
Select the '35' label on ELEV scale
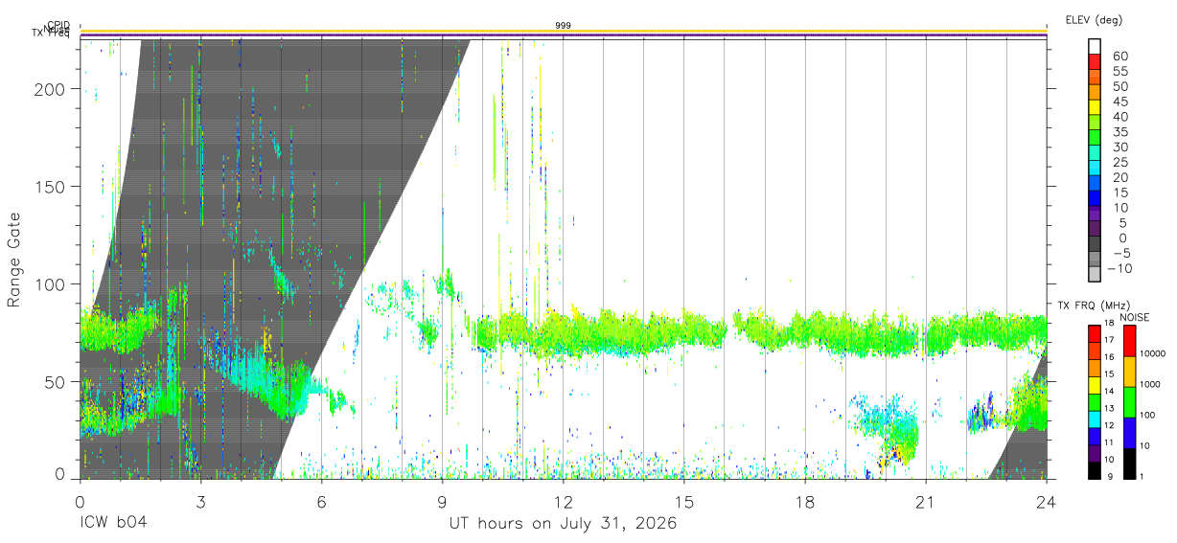[x=1120, y=132]
